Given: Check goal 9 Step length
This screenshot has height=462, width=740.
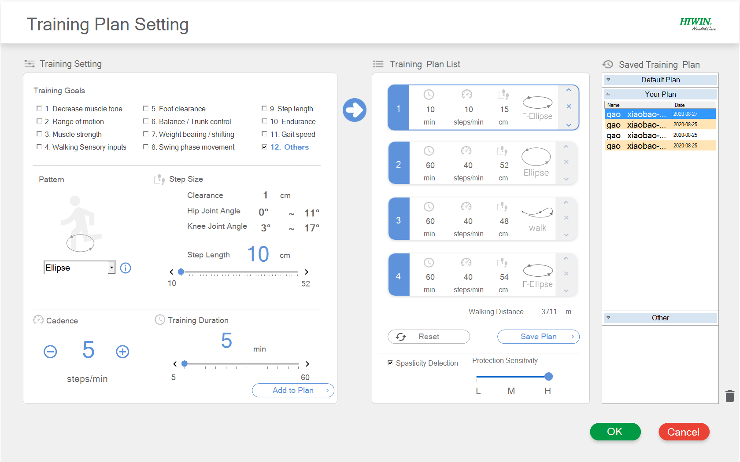Looking at the screenshot, I should 264,108.
